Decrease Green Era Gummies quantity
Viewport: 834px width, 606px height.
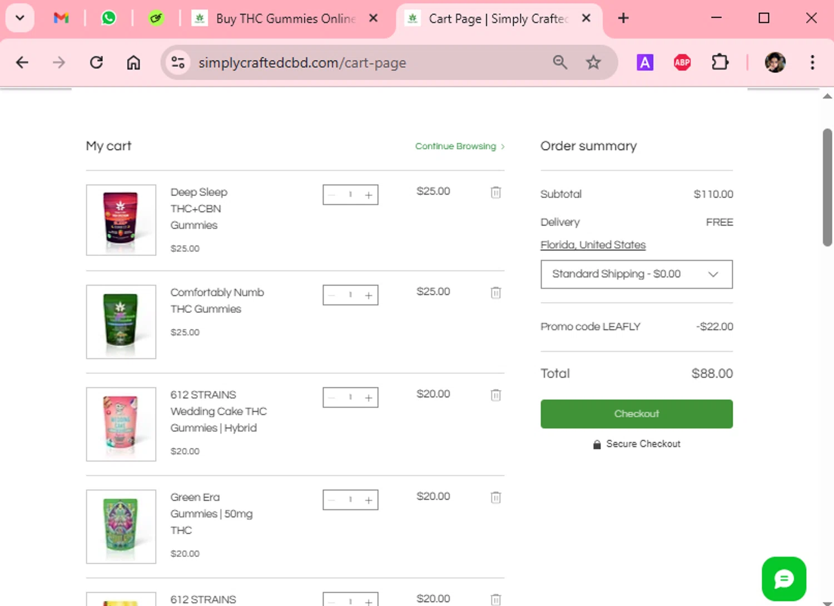332,500
